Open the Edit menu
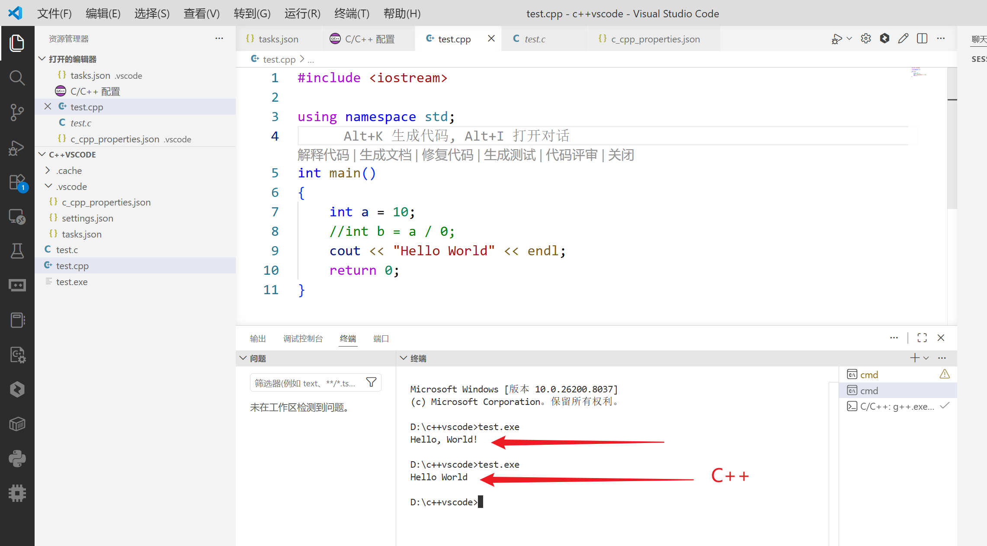This screenshot has width=987, height=546. pyautogui.click(x=103, y=13)
